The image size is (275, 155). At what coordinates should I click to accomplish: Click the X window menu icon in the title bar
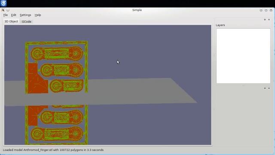pyautogui.click(x=3, y=10)
